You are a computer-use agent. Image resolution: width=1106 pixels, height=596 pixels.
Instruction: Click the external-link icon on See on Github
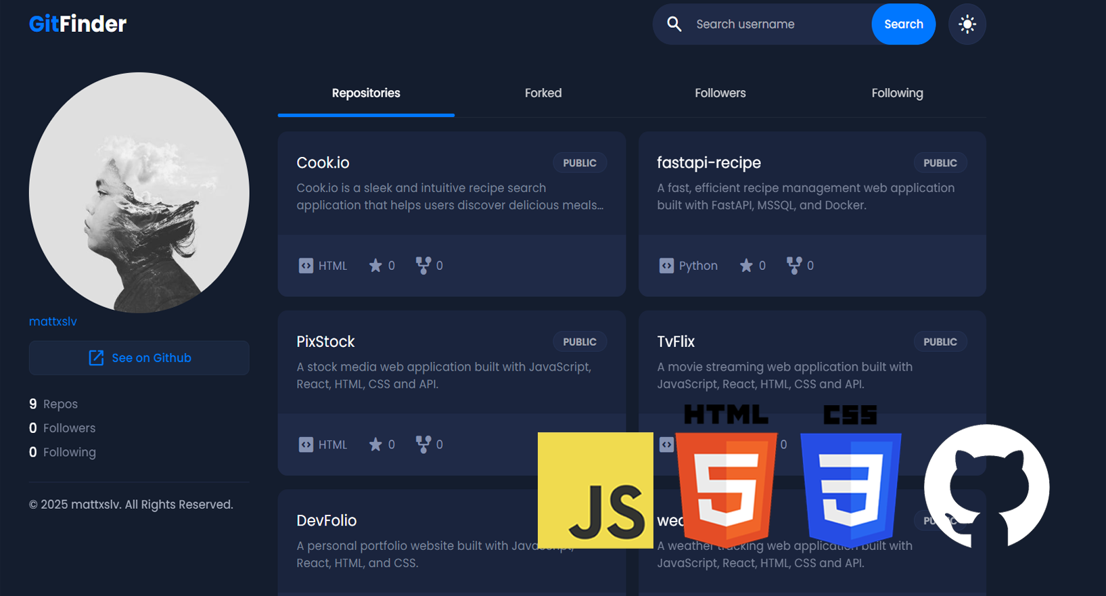[96, 358]
